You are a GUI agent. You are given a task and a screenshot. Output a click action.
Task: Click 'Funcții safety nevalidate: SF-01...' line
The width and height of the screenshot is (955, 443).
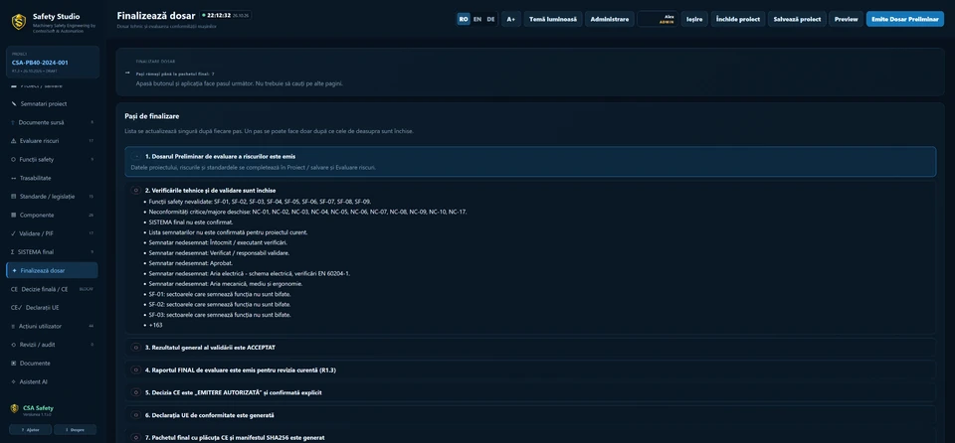[260, 202]
